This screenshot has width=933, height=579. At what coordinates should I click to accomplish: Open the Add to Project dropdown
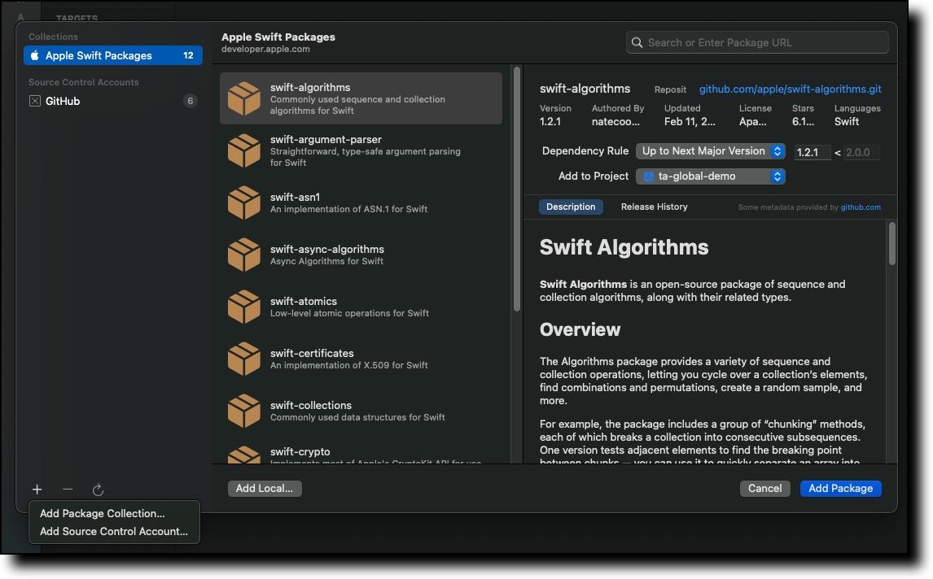710,176
